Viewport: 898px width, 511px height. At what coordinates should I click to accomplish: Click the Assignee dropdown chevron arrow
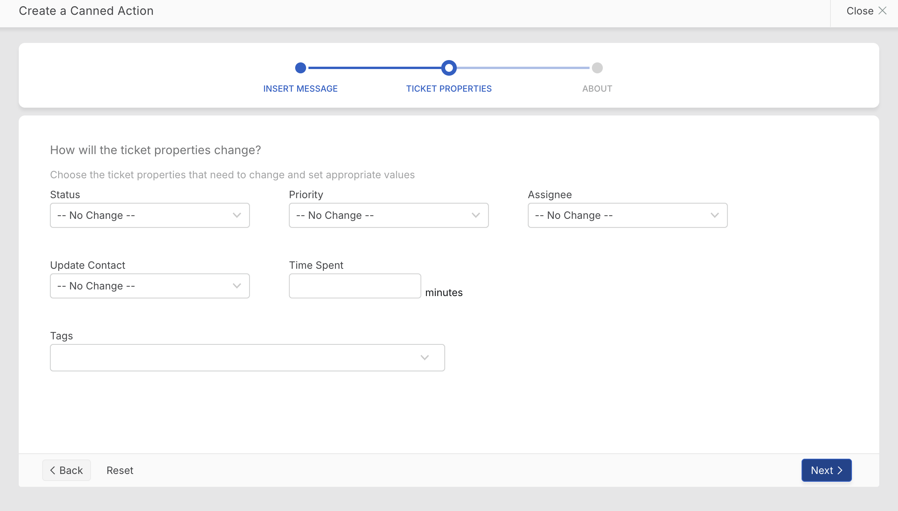click(714, 215)
